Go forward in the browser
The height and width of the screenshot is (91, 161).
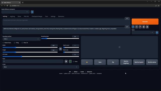tap(5, 6)
